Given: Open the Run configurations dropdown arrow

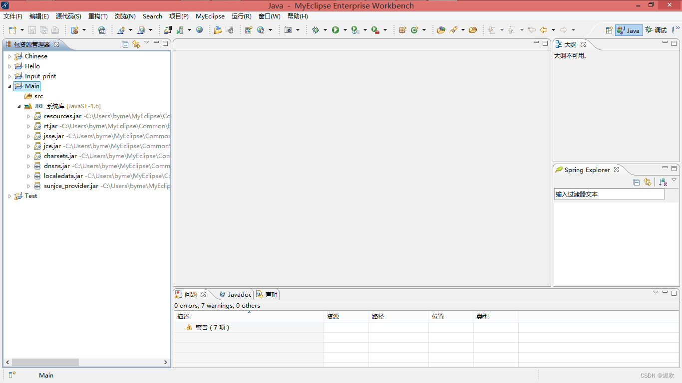Looking at the screenshot, I should (345, 30).
